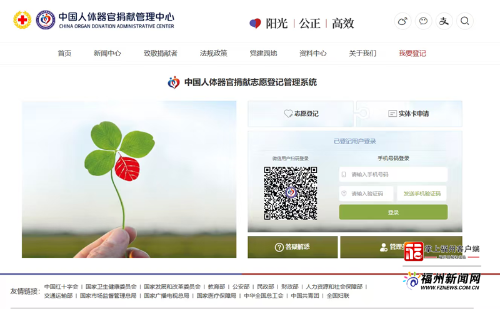Open the 答疑解惑 help button
The width and height of the screenshot is (500, 309).
(x=292, y=247)
